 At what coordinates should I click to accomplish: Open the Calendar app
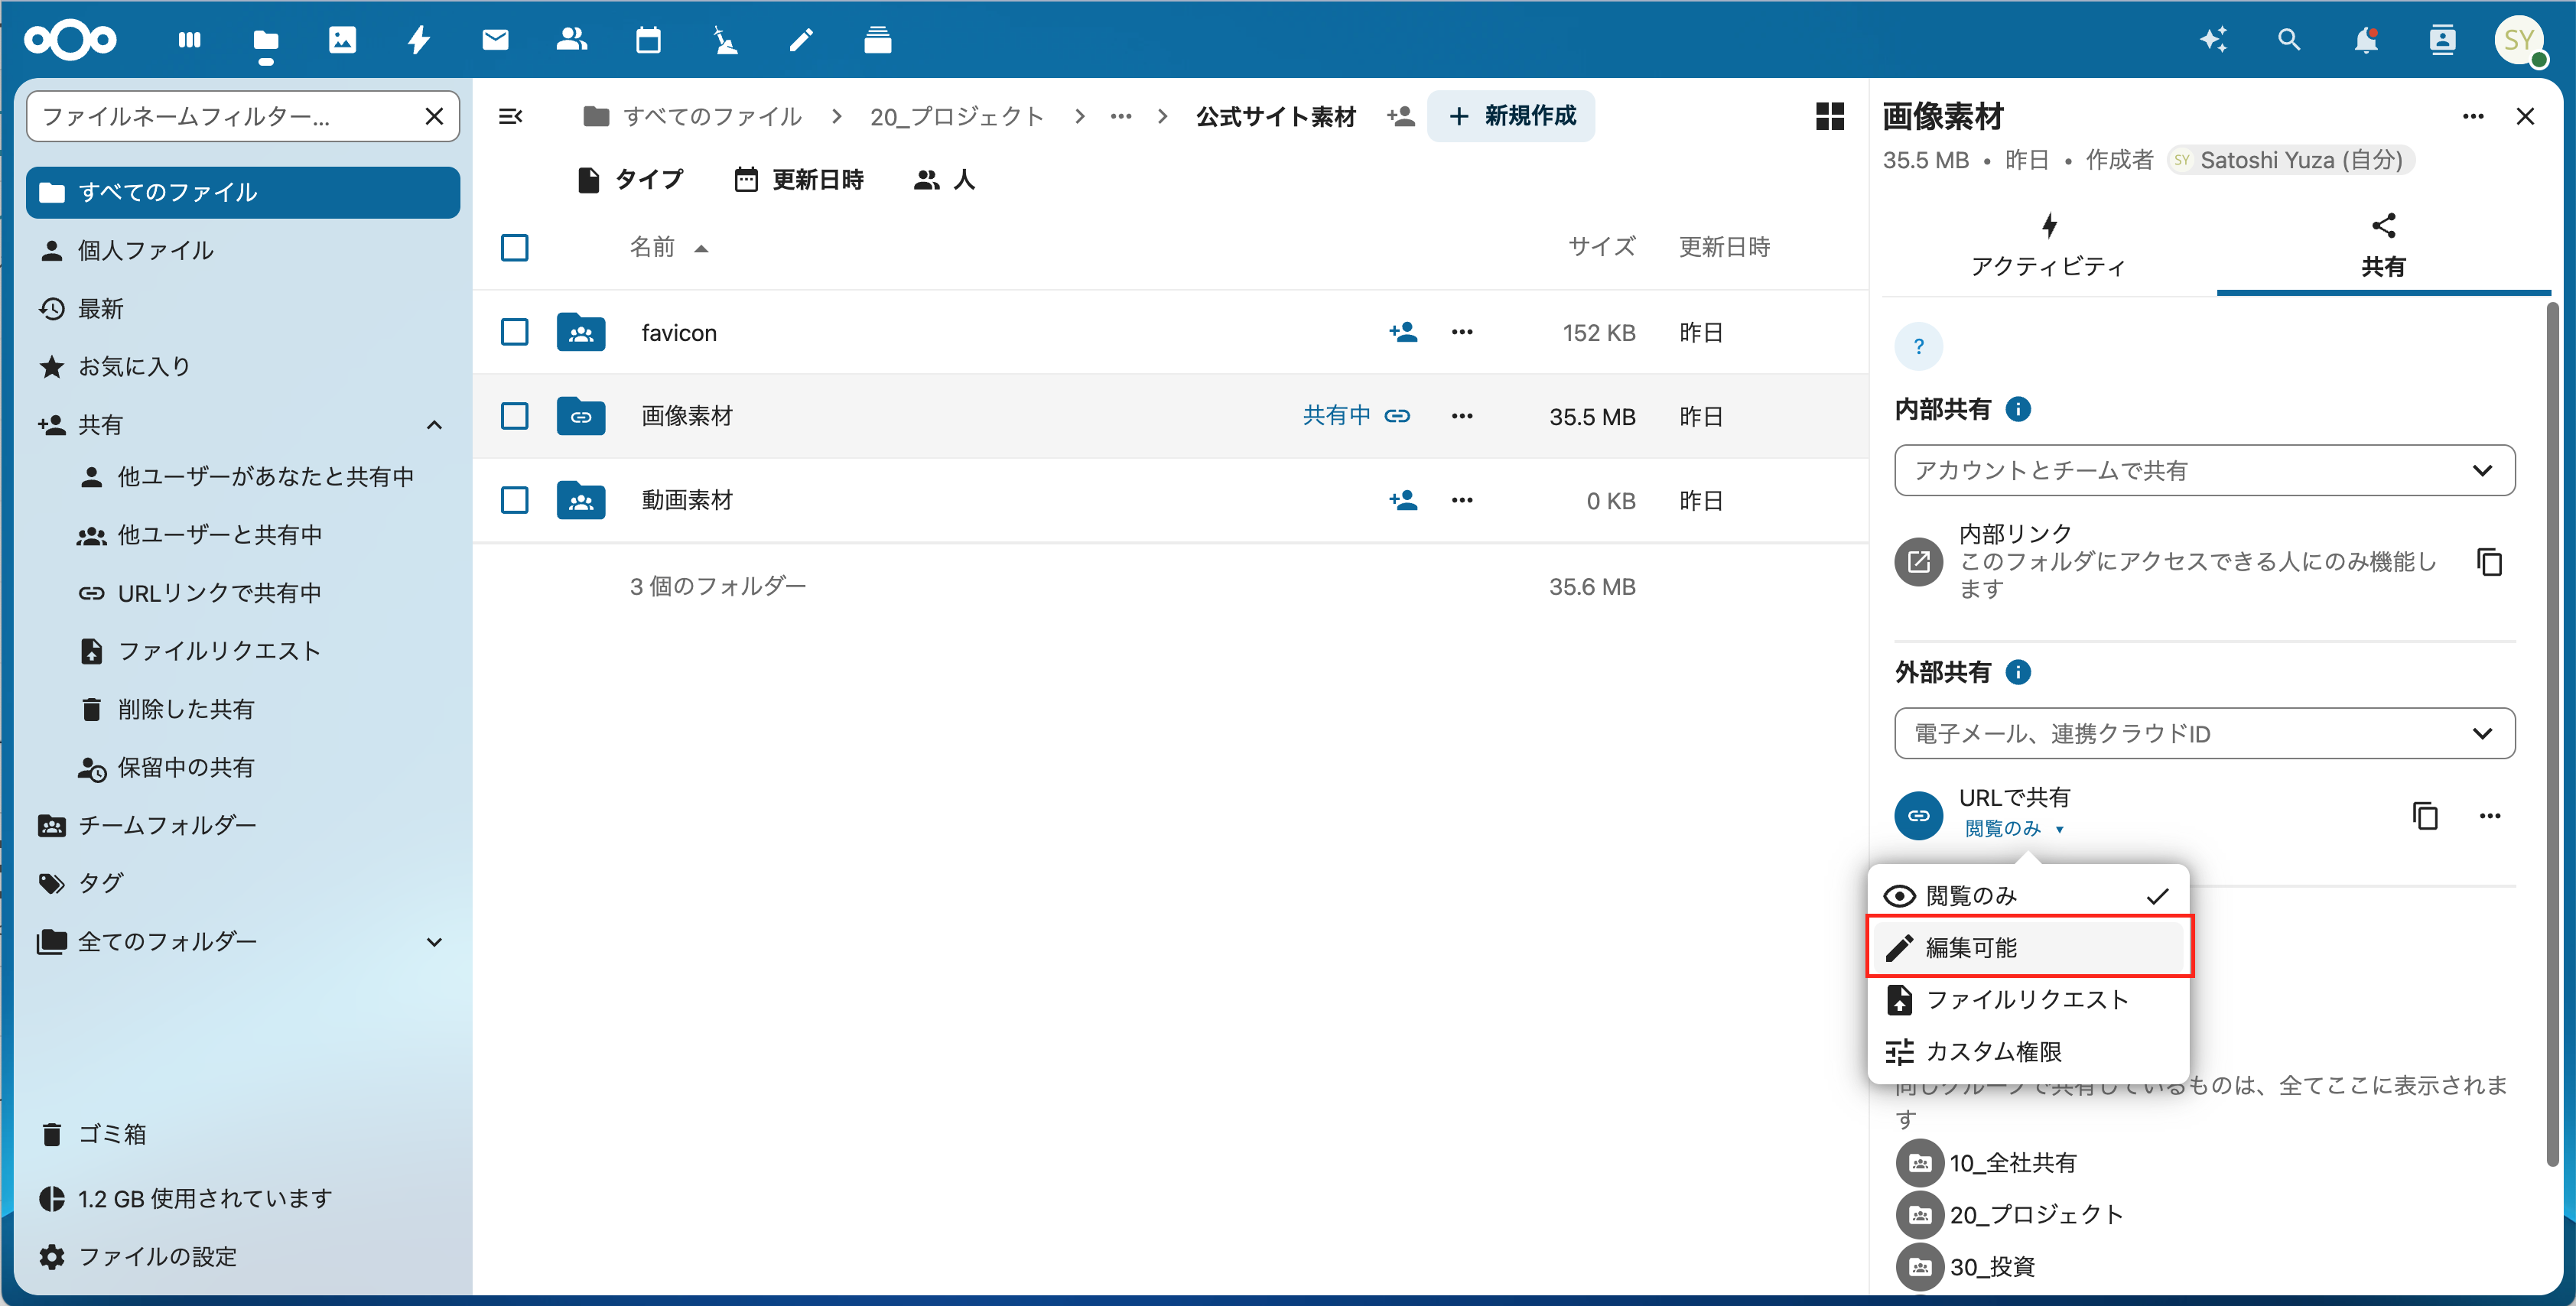click(x=648, y=40)
